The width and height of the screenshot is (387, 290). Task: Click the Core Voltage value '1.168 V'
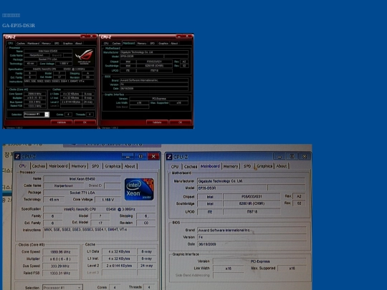coord(107,200)
